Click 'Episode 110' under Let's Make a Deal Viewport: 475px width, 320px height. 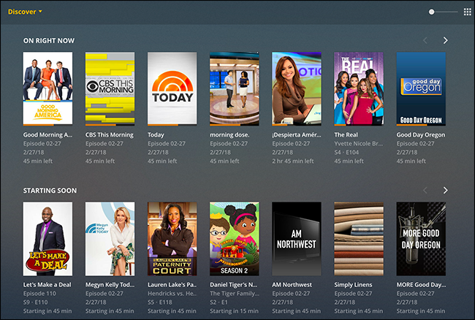(39, 294)
